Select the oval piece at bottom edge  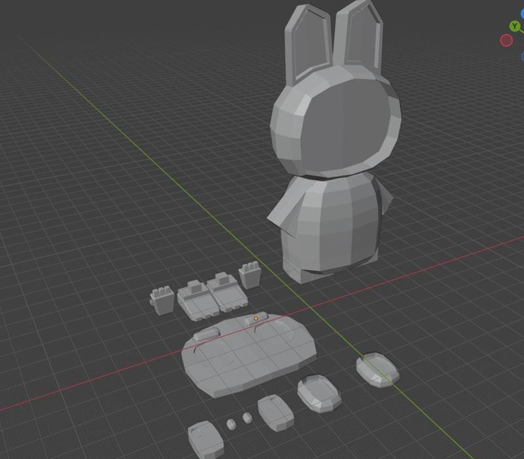(206, 440)
